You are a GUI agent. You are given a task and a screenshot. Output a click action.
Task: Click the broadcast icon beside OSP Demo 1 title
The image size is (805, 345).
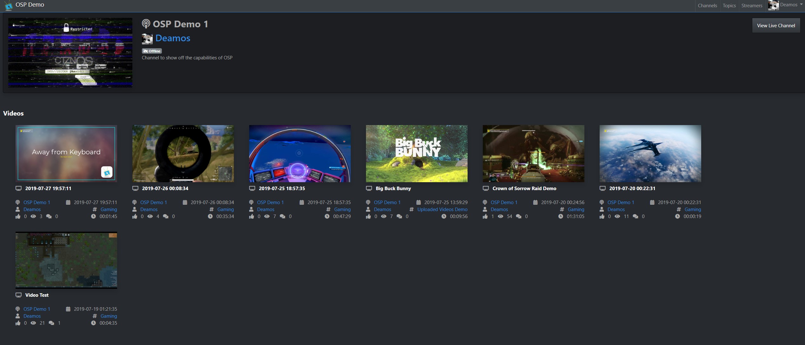pos(146,24)
